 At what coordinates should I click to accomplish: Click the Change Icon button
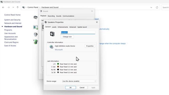(67, 37)
